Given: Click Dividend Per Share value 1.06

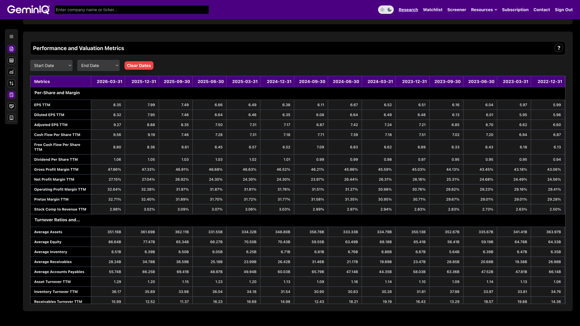Looking at the screenshot, I should tap(118, 160).
